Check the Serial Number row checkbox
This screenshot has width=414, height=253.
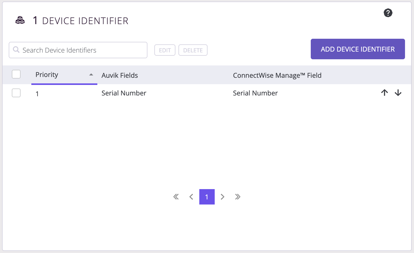pyautogui.click(x=16, y=93)
